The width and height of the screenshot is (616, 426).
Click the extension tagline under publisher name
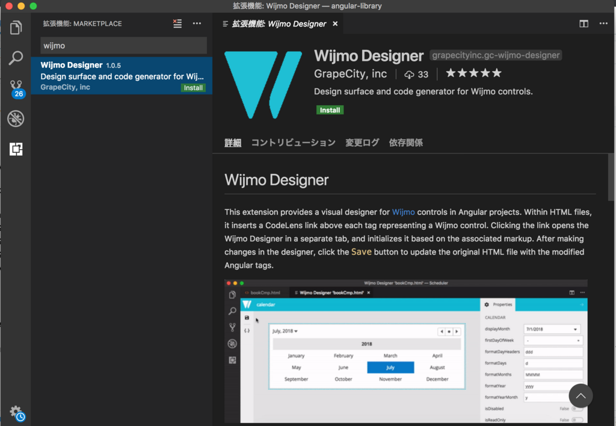pos(423,91)
